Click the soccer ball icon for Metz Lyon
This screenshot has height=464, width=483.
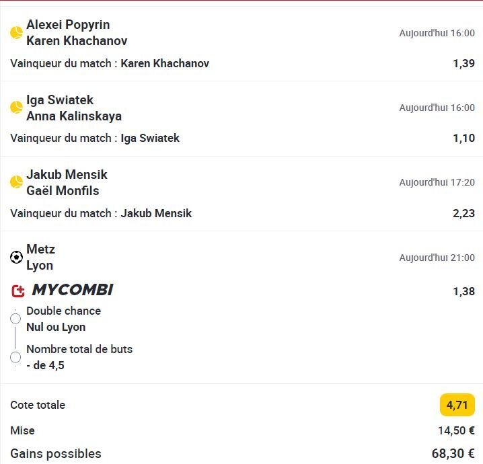pyautogui.click(x=16, y=257)
